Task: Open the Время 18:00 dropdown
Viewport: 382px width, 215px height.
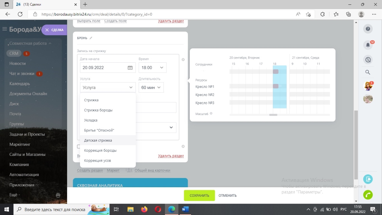Action: click(153, 67)
